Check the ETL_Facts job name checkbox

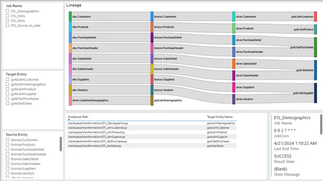click(x=8, y=21)
